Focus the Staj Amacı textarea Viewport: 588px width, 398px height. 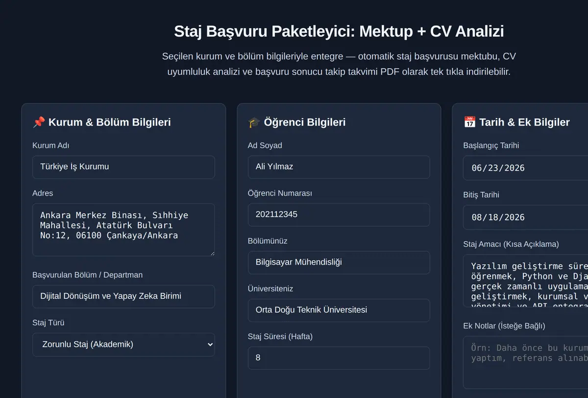click(525, 281)
